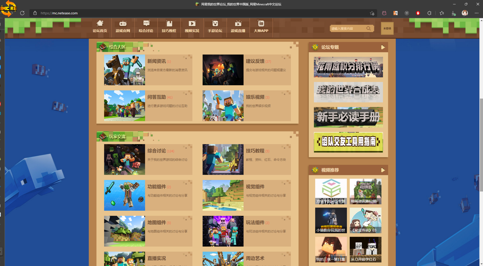This screenshot has height=266, width=483.
Task: Open the 新闻资讯 forum section
Action: coord(157,61)
